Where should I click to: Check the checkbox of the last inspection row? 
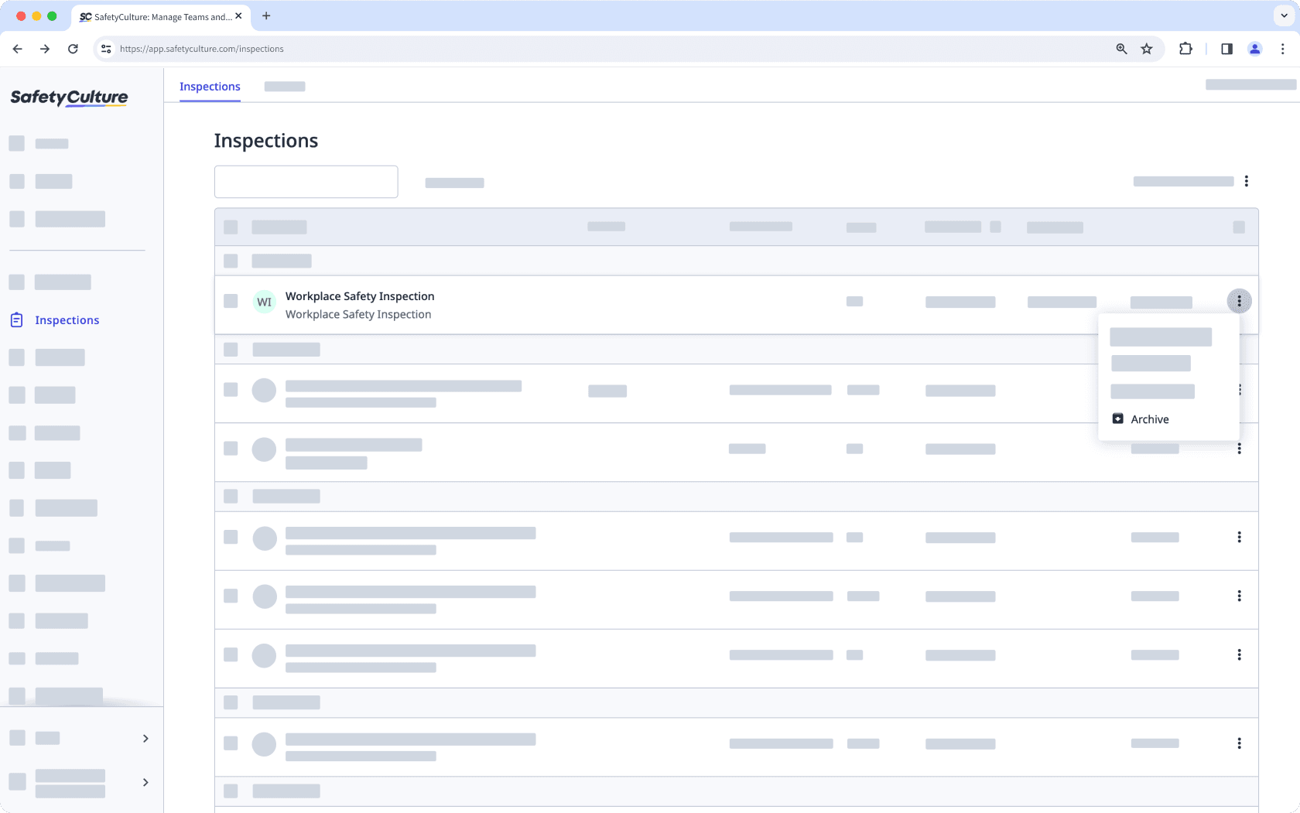pos(231,743)
